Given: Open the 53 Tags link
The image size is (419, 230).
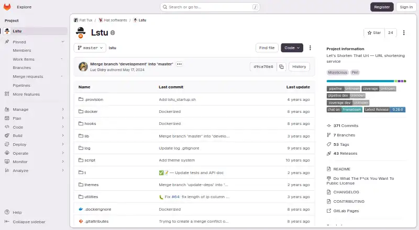Looking at the screenshot, I should pos(341,144).
